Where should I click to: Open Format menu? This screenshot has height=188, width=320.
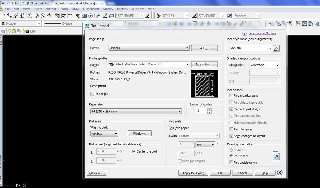coord(51,9)
